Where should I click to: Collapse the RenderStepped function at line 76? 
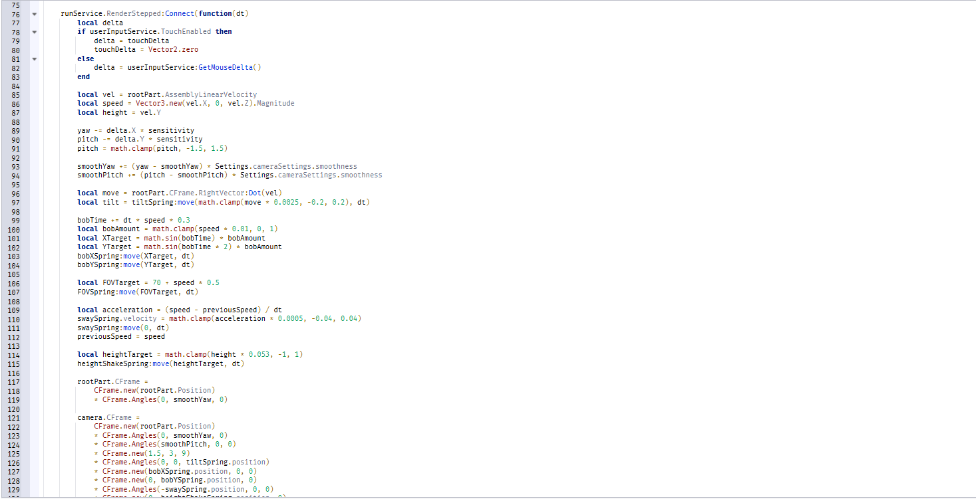tap(34, 14)
